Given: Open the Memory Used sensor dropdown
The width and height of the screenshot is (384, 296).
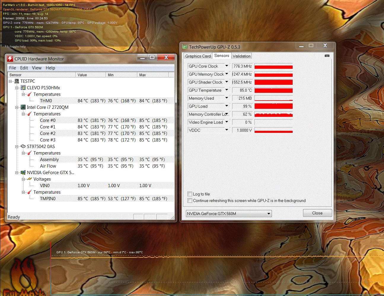Looking at the screenshot, I should click(x=227, y=98).
